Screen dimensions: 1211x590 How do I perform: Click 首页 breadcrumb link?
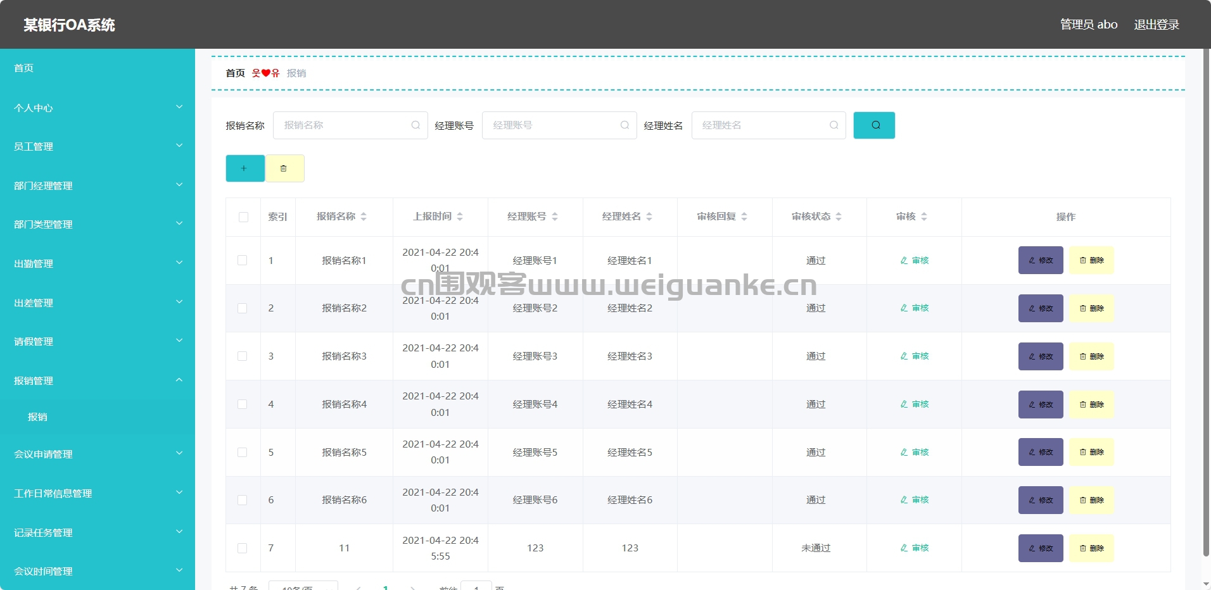(235, 73)
